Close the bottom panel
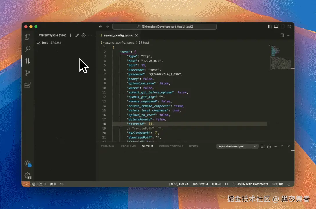 pos(289,146)
